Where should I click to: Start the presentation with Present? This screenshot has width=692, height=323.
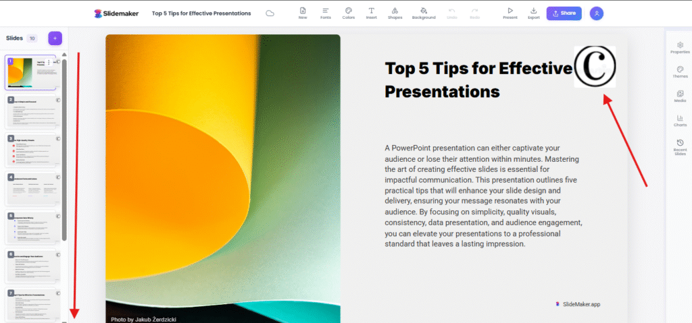point(510,11)
